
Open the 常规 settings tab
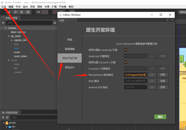69,40
